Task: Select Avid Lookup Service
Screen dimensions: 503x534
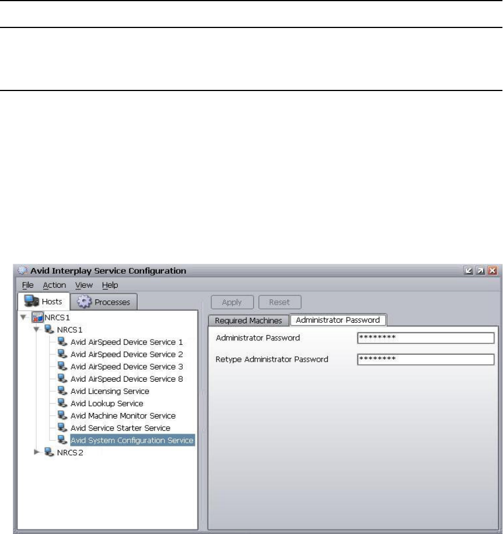Action: (107, 403)
